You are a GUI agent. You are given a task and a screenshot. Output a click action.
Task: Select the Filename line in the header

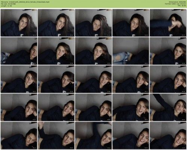[x=25, y=2]
